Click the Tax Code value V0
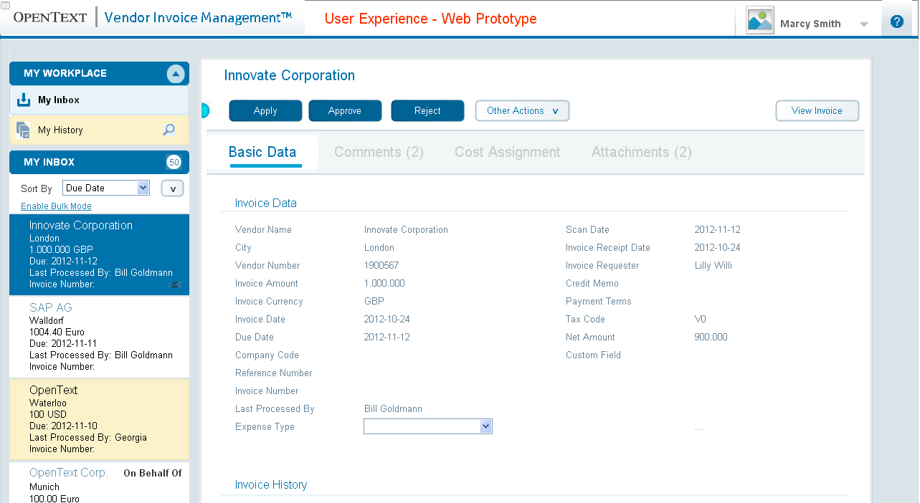The height and width of the screenshot is (503, 920). point(700,319)
